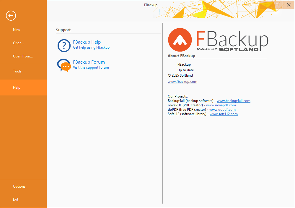Select Open from... menu entry
The width and height of the screenshot is (295, 208).
tap(23, 56)
